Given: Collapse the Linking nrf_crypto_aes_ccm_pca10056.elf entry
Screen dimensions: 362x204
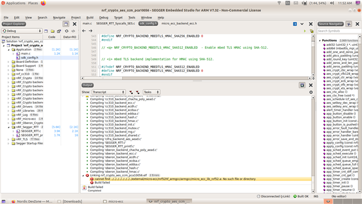Looking at the screenshot, I should coord(83,176).
